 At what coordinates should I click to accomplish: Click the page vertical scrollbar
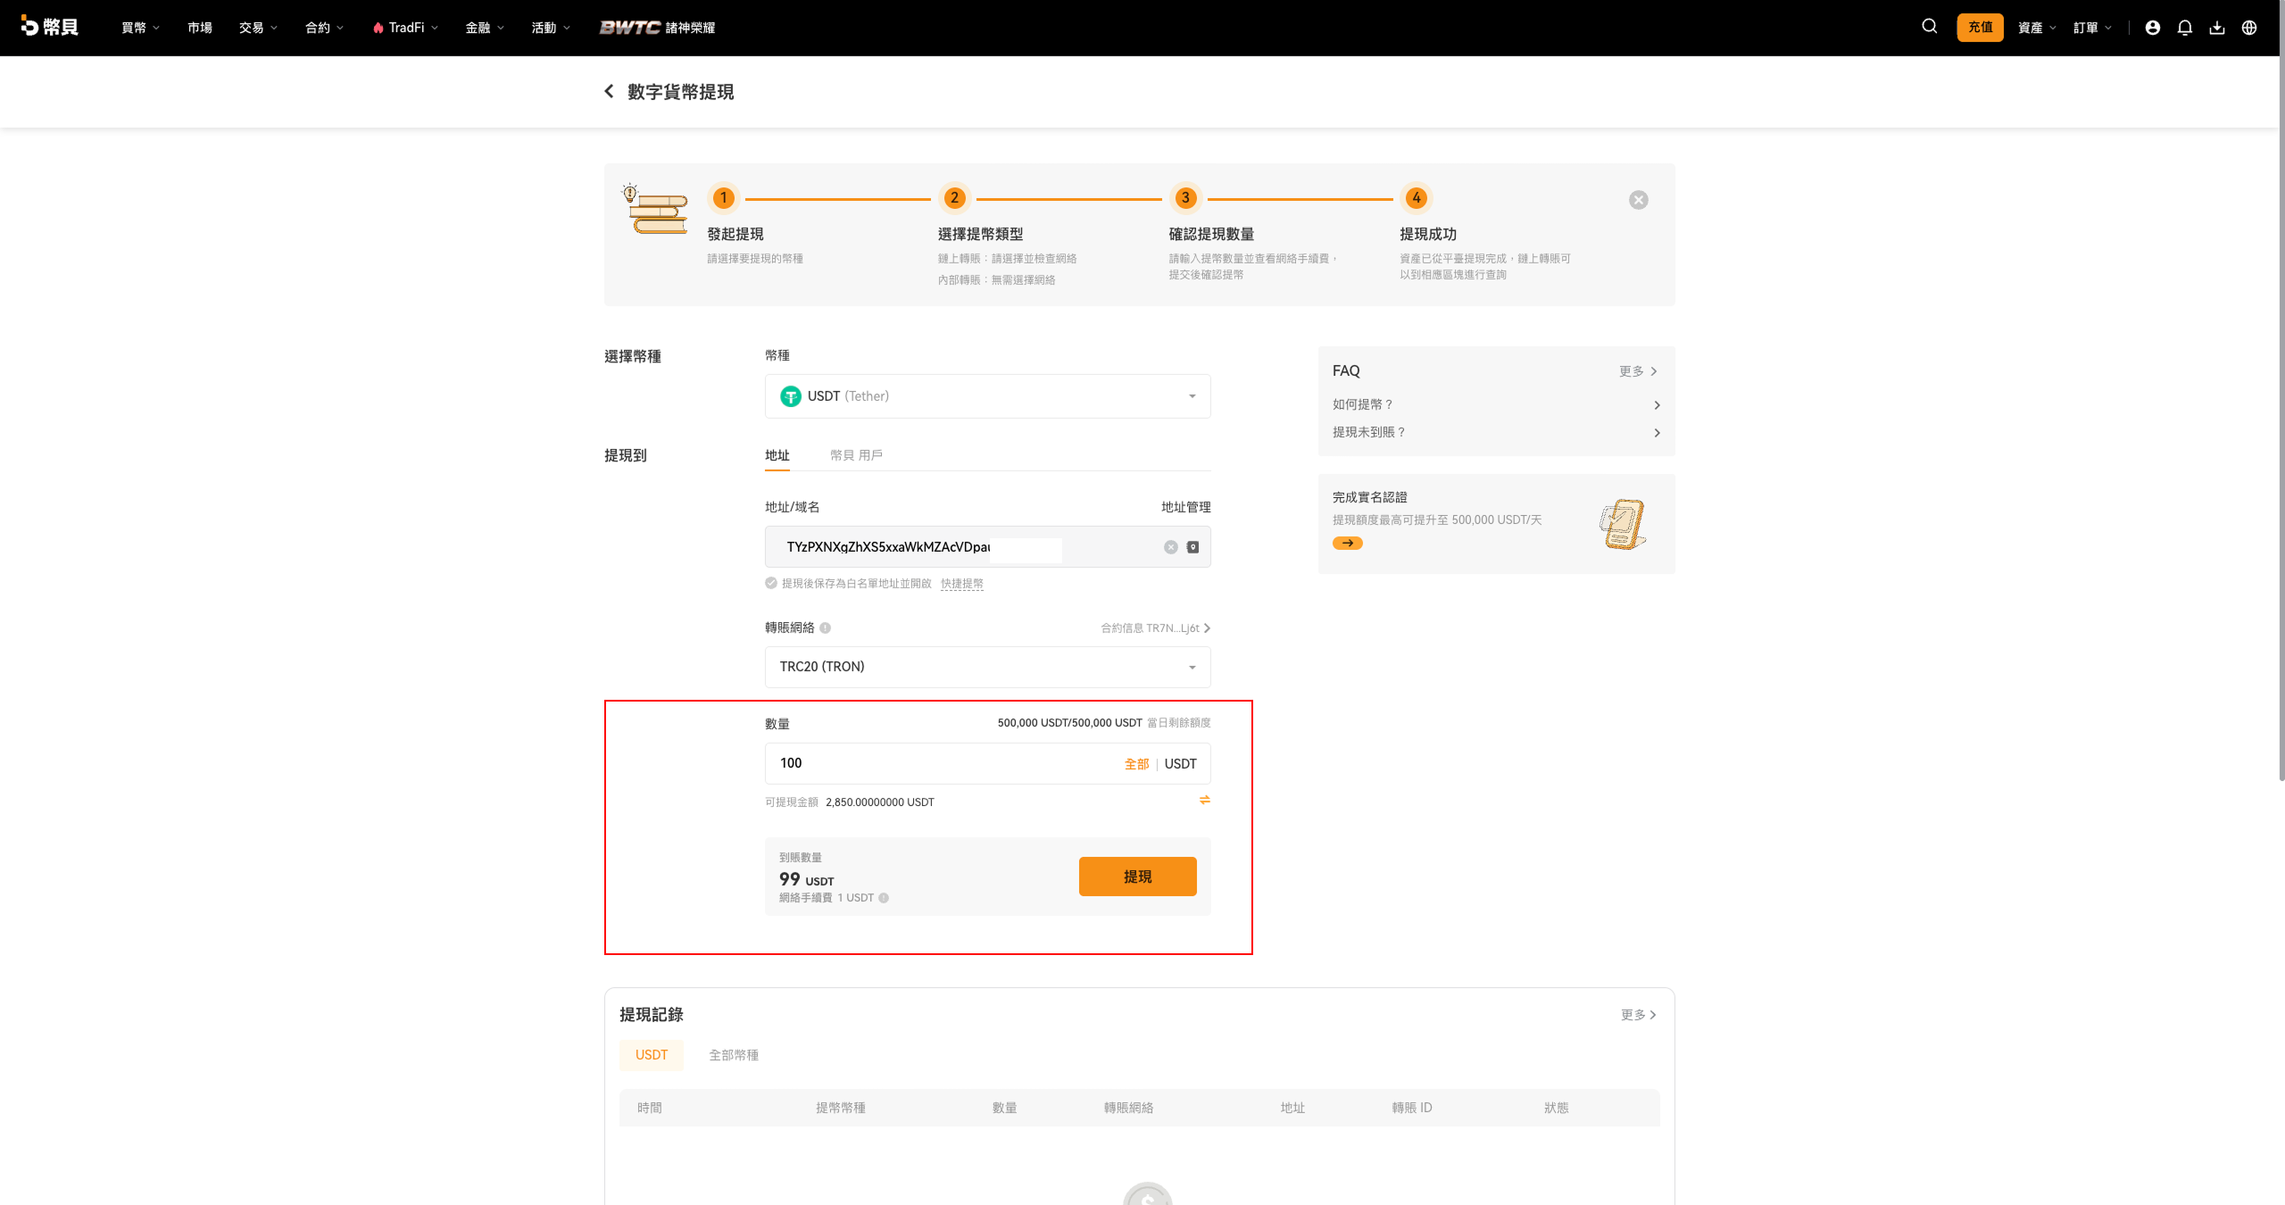click(2281, 393)
